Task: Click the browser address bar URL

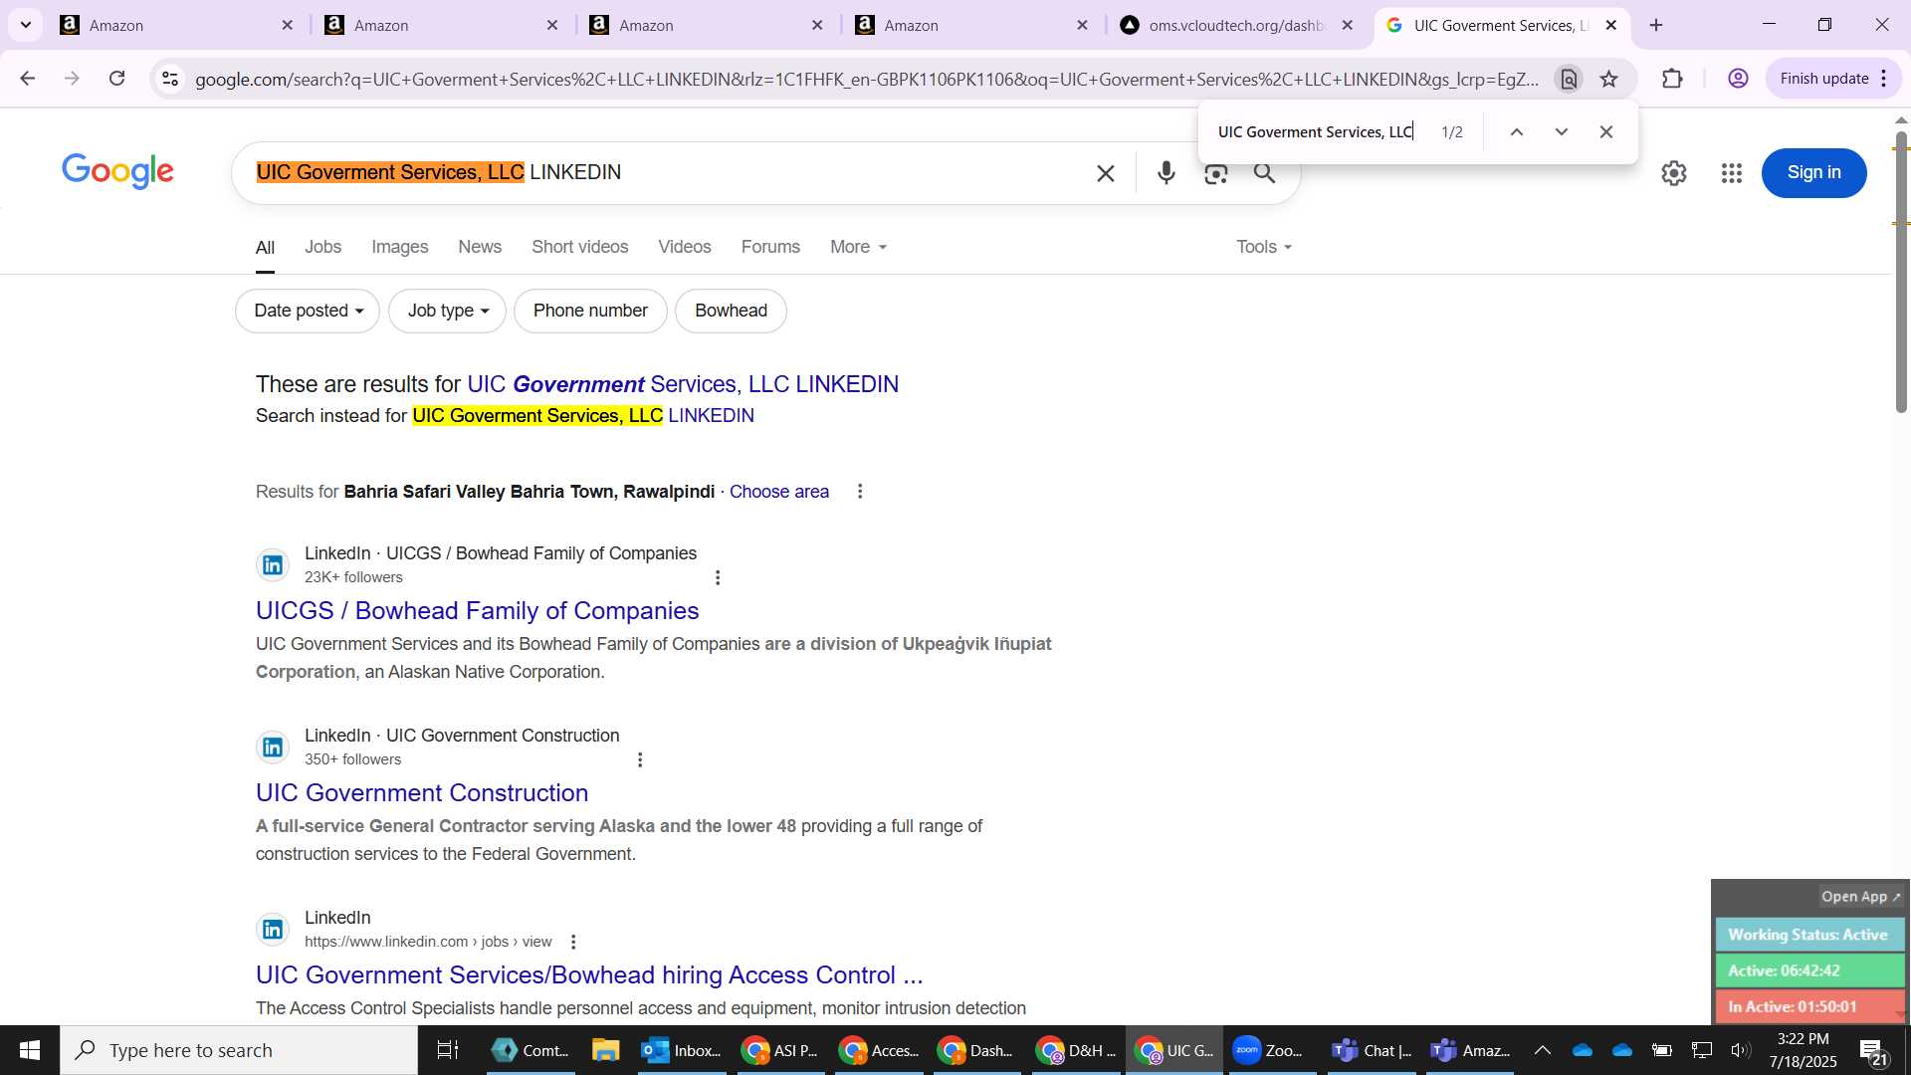Action: pyautogui.click(x=866, y=79)
